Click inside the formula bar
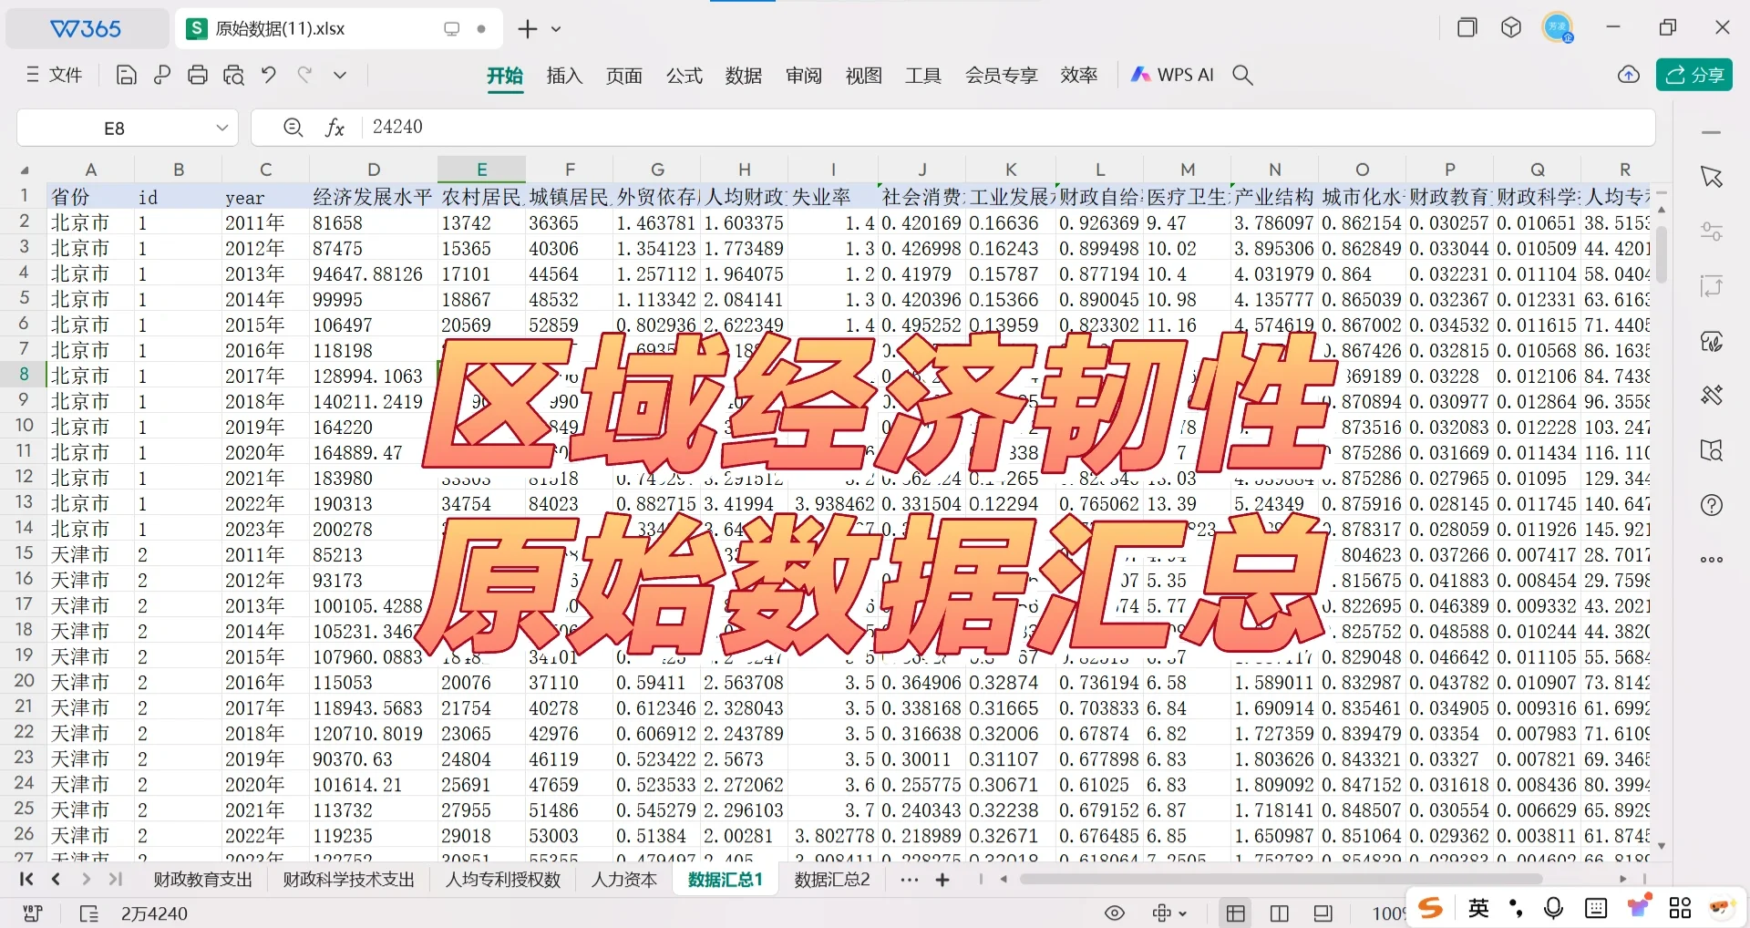Image resolution: width=1750 pixels, height=928 pixels. [638, 127]
